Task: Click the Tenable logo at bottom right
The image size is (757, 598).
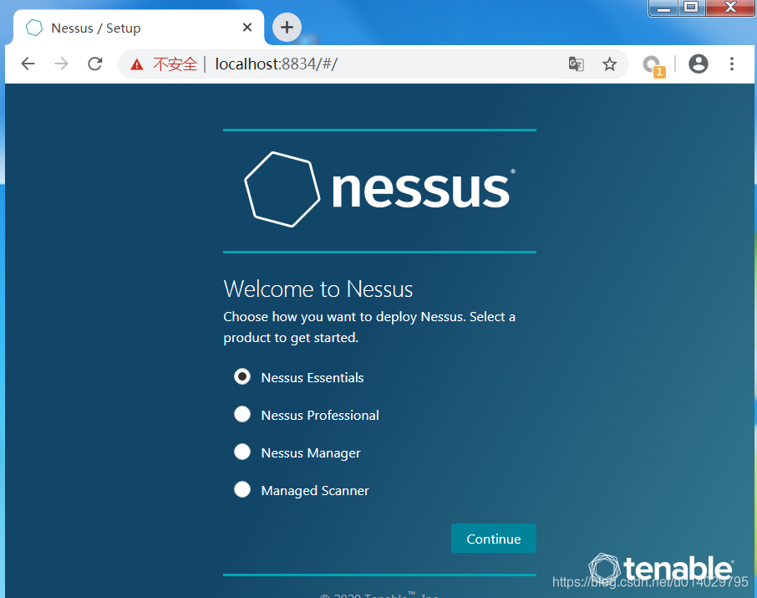Action: pyautogui.click(x=661, y=568)
